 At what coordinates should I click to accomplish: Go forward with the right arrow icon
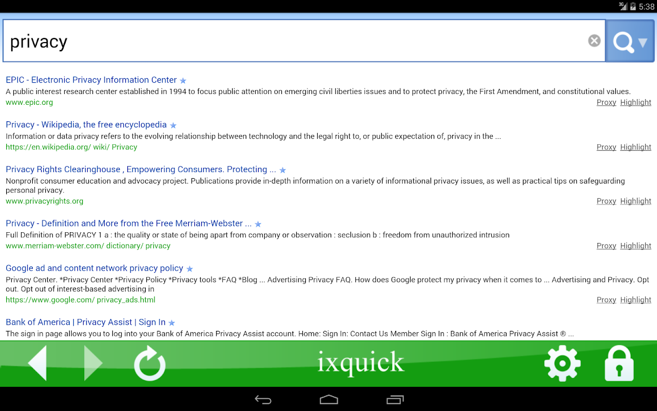[93, 363]
